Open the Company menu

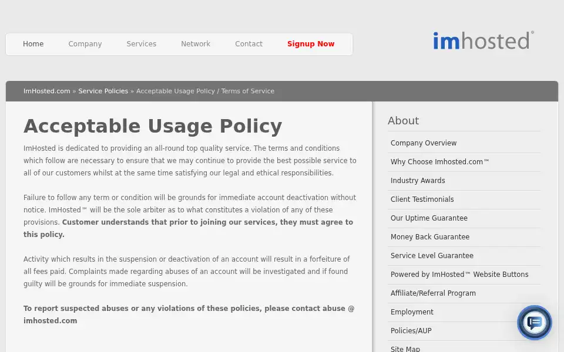85,44
